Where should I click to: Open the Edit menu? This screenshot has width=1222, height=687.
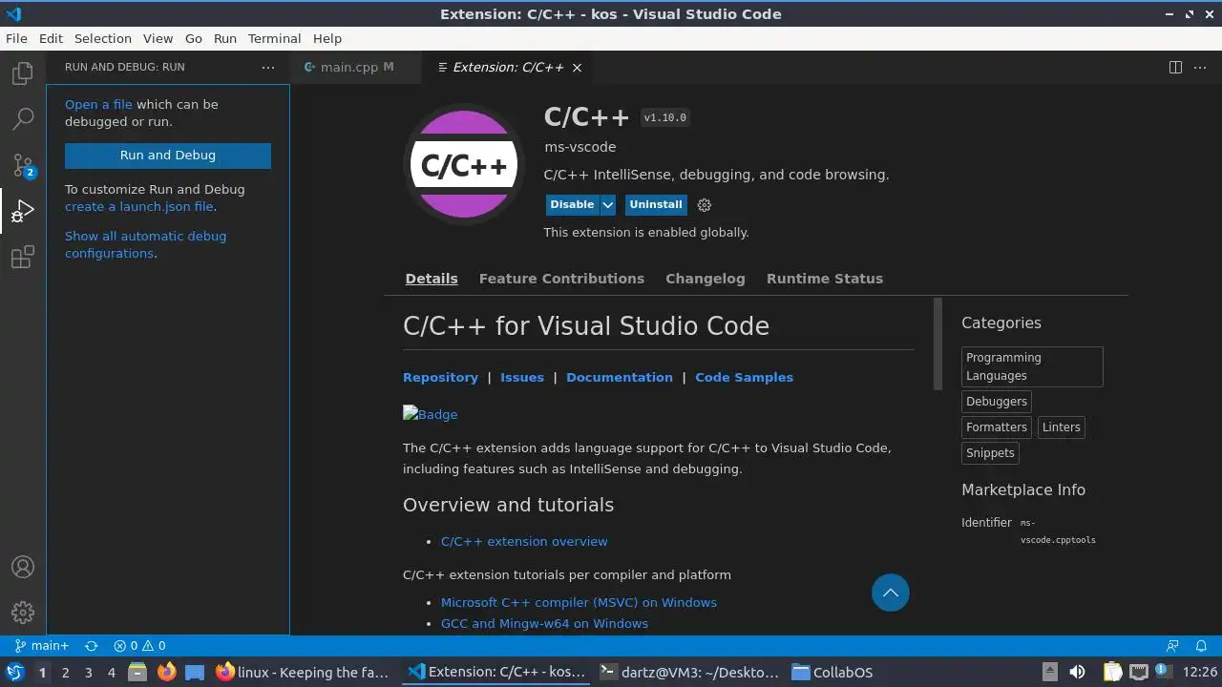click(x=51, y=38)
